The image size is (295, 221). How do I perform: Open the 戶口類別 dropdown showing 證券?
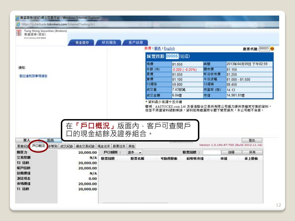pyautogui.click(x=135, y=153)
